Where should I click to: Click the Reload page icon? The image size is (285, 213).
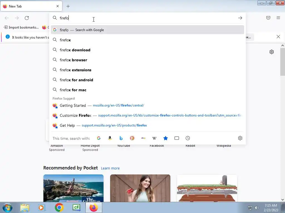point(27,18)
